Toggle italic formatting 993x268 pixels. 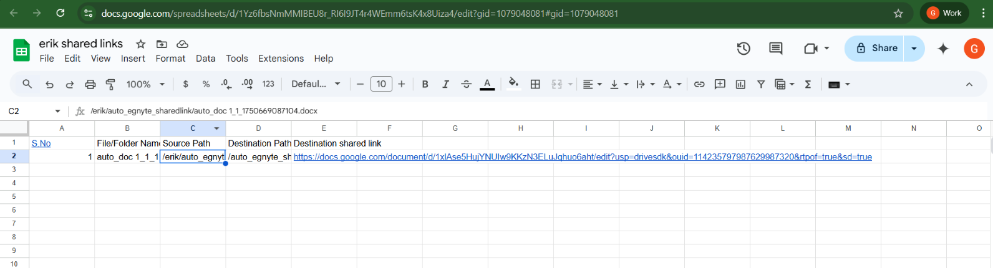coord(445,84)
